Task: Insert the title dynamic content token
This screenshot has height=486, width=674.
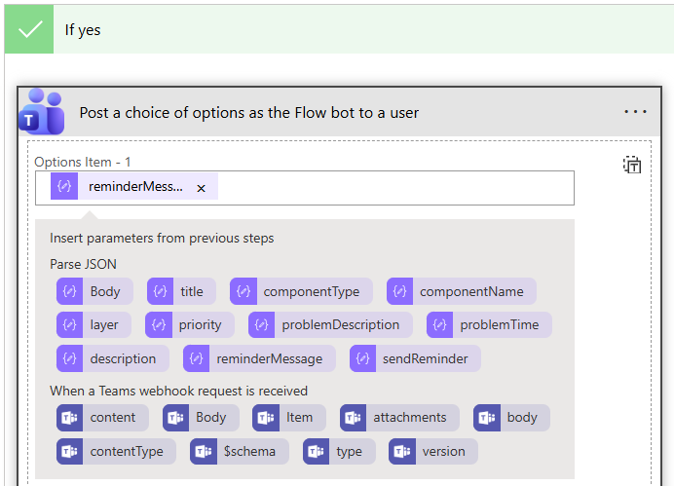Action: pos(181,291)
